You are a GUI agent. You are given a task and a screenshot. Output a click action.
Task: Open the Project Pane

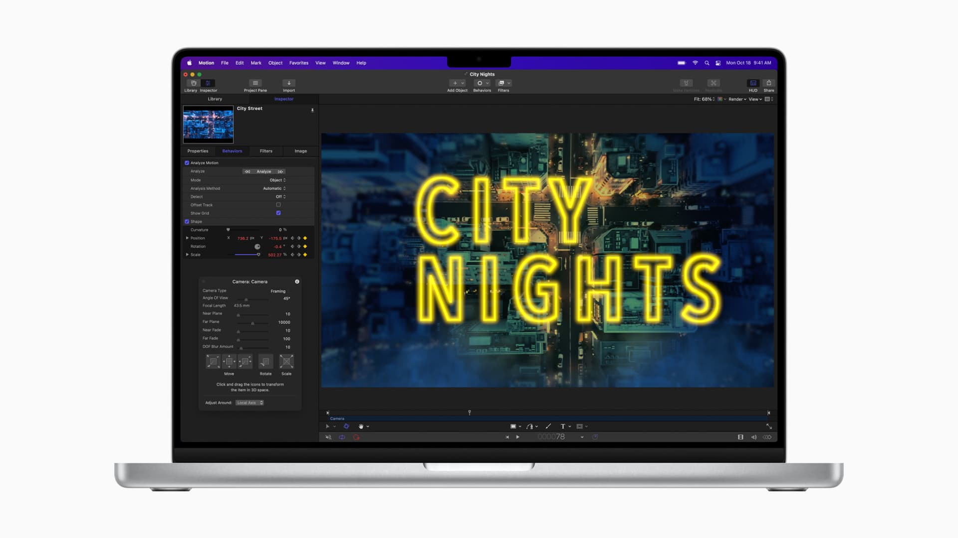[x=255, y=83]
